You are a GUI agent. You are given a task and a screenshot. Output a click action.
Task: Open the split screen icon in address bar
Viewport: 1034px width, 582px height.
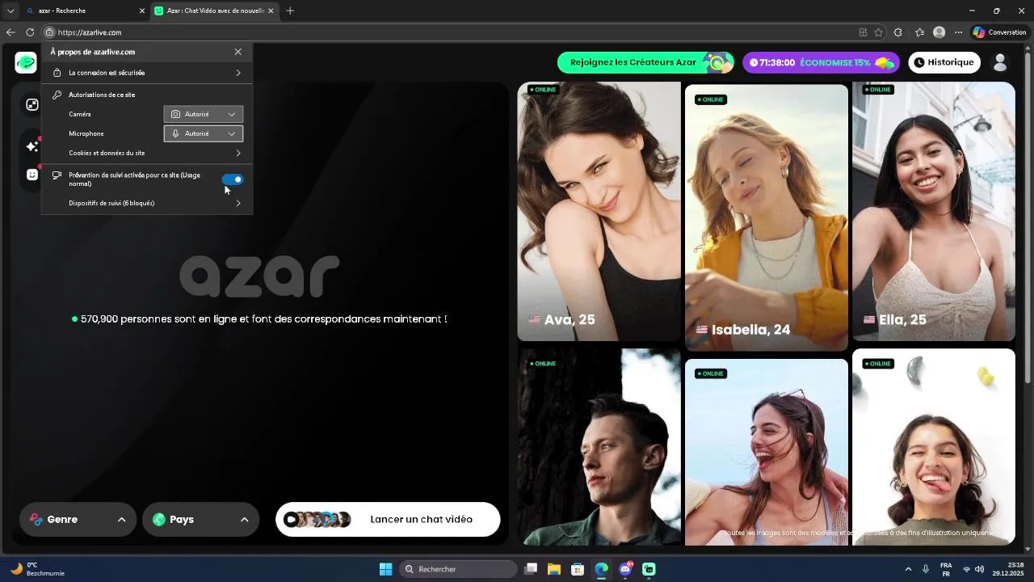[x=863, y=32]
